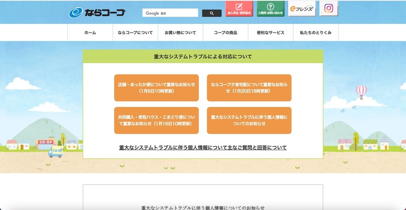
Task: Open the 店舗・あったか便 notice button
Action: click(156, 88)
